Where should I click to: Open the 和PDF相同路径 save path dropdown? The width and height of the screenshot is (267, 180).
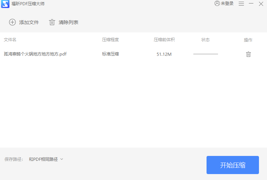43,159
